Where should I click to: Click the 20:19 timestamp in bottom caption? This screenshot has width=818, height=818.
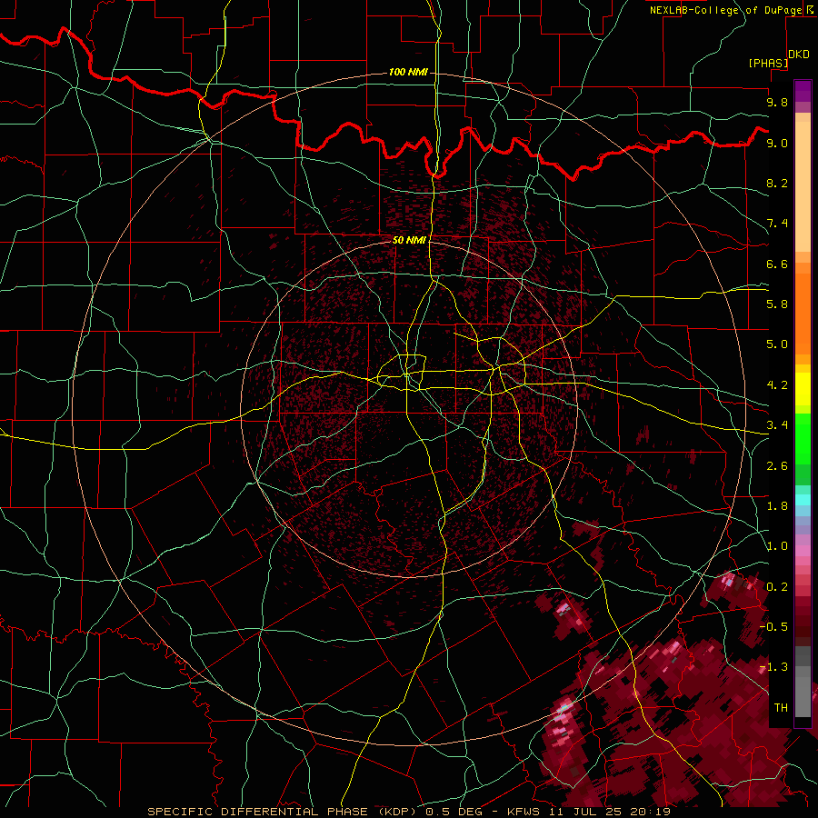pyautogui.click(x=652, y=812)
